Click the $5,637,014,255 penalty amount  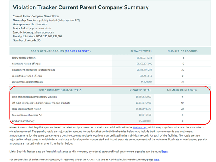pos(144,58)
